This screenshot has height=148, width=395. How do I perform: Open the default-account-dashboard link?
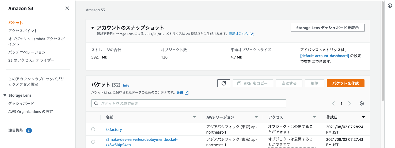325,56
